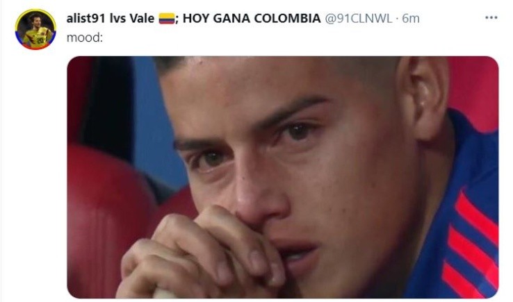Click HOY GANA COLOMBIA name text
The width and height of the screenshot is (513, 302).
coord(252,18)
